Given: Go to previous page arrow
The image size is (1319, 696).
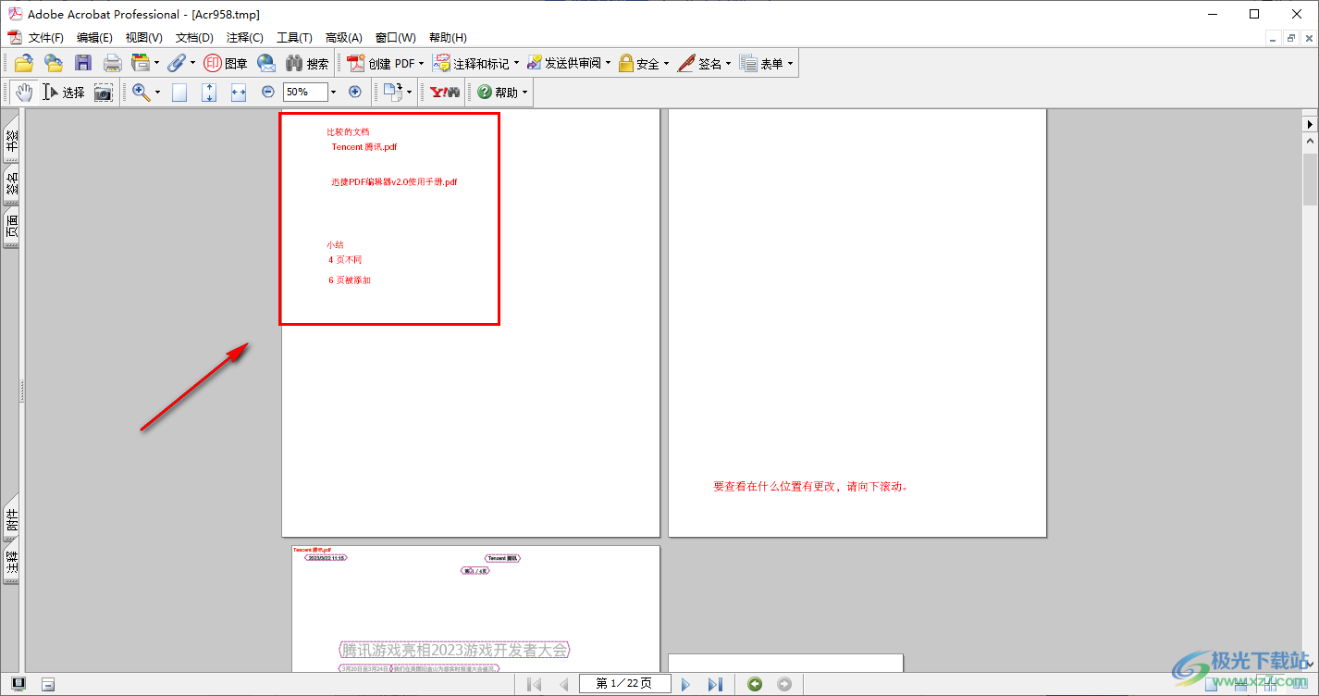Looking at the screenshot, I should pyautogui.click(x=563, y=684).
